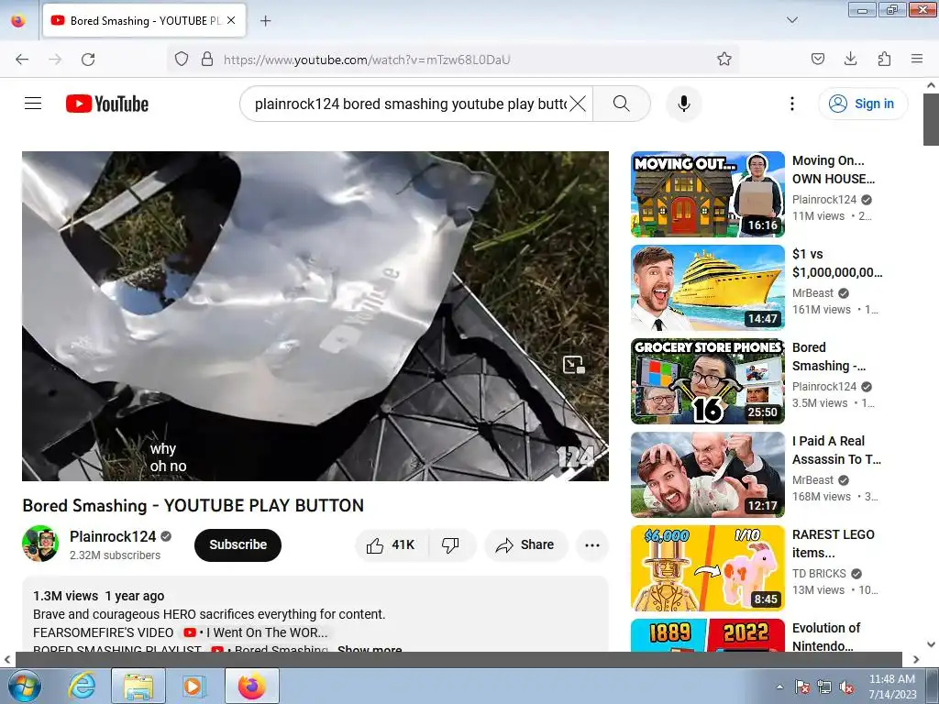939x704 pixels.
Task: Open Grocery Store Phones thumbnail
Action: tap(707, 380)
